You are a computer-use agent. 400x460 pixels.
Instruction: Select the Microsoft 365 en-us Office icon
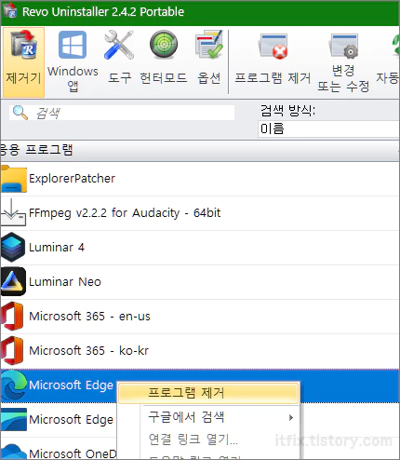pos(12,316)
